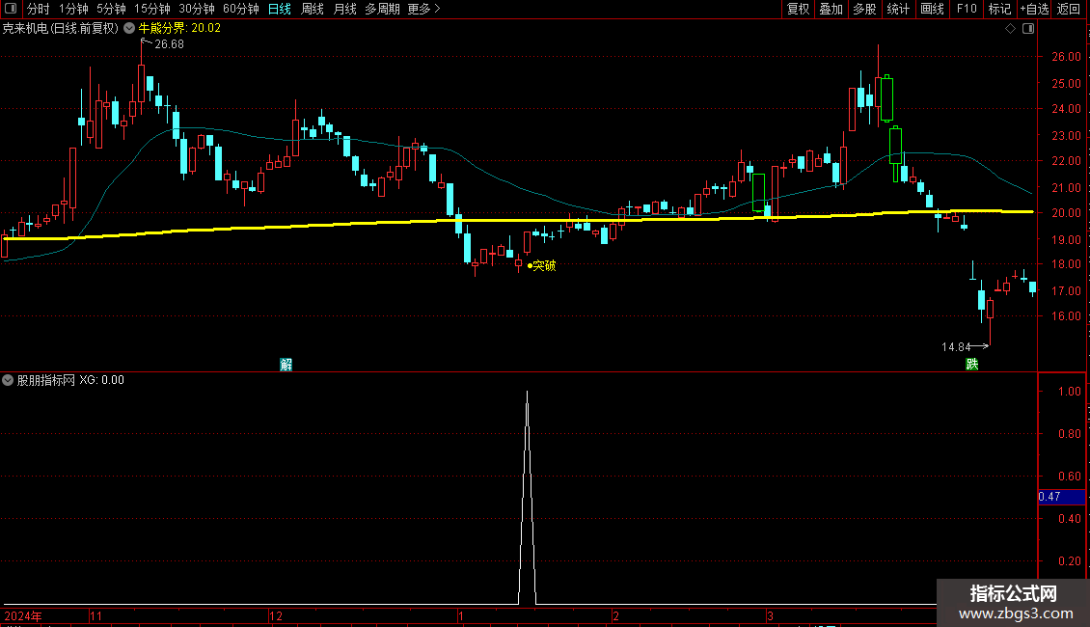Select the 5分钟 period tab
Viewport: 1090px width, 627px height.
(x=111, y=9)
